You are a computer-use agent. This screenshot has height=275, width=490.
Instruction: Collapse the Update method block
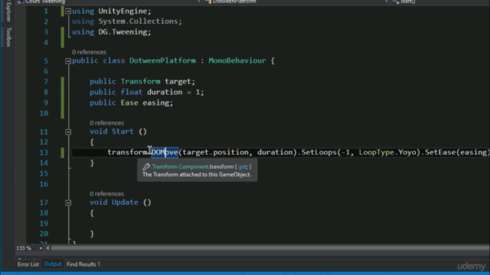(x=68, y=203)
